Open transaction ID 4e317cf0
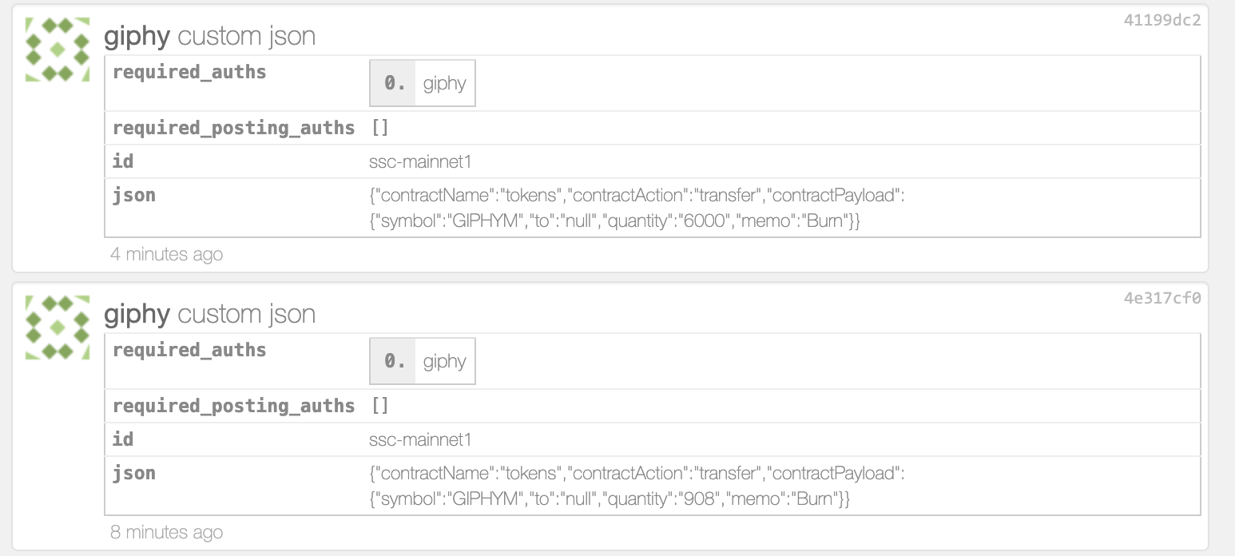The height and width of the screenshot is (556, 1235). click(x=1162, y=299)
